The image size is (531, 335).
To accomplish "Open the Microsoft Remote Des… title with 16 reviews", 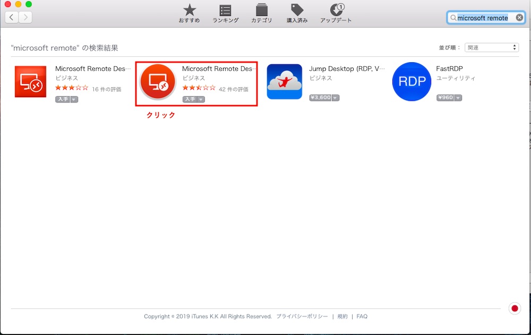I will (x=92, y=69).
